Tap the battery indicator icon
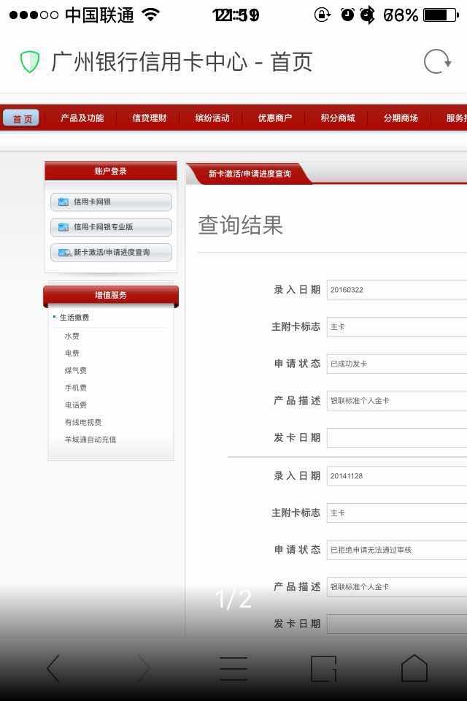The height and width of the screenshot is (701, 467). coord(441,15)
